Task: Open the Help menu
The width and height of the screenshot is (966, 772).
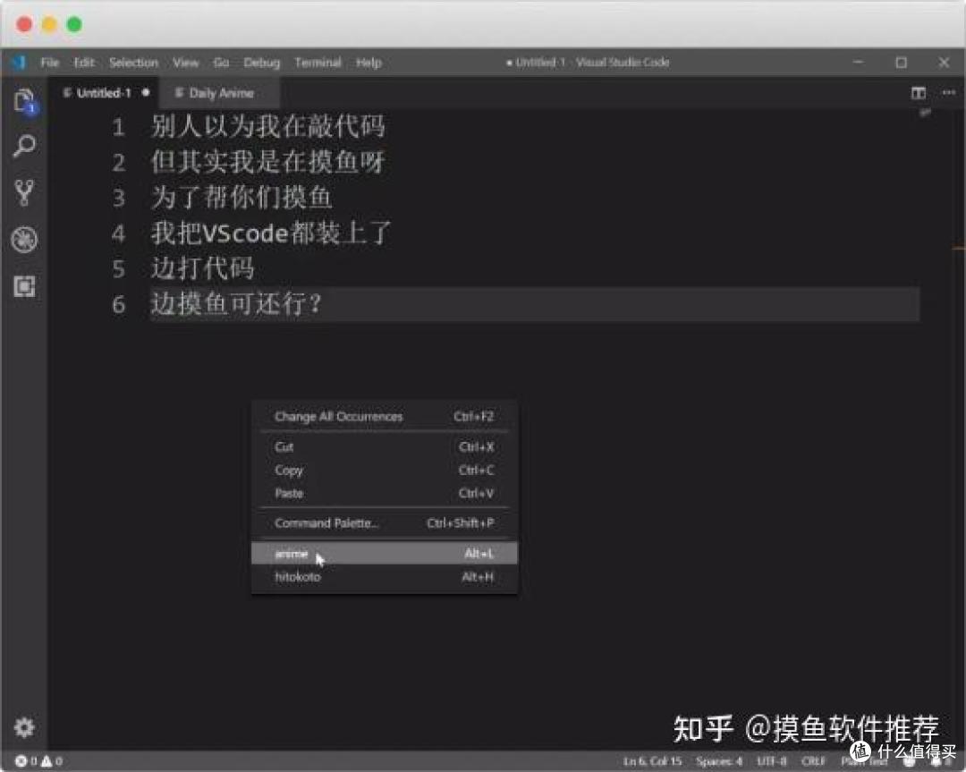Action: tap(369, 63)
